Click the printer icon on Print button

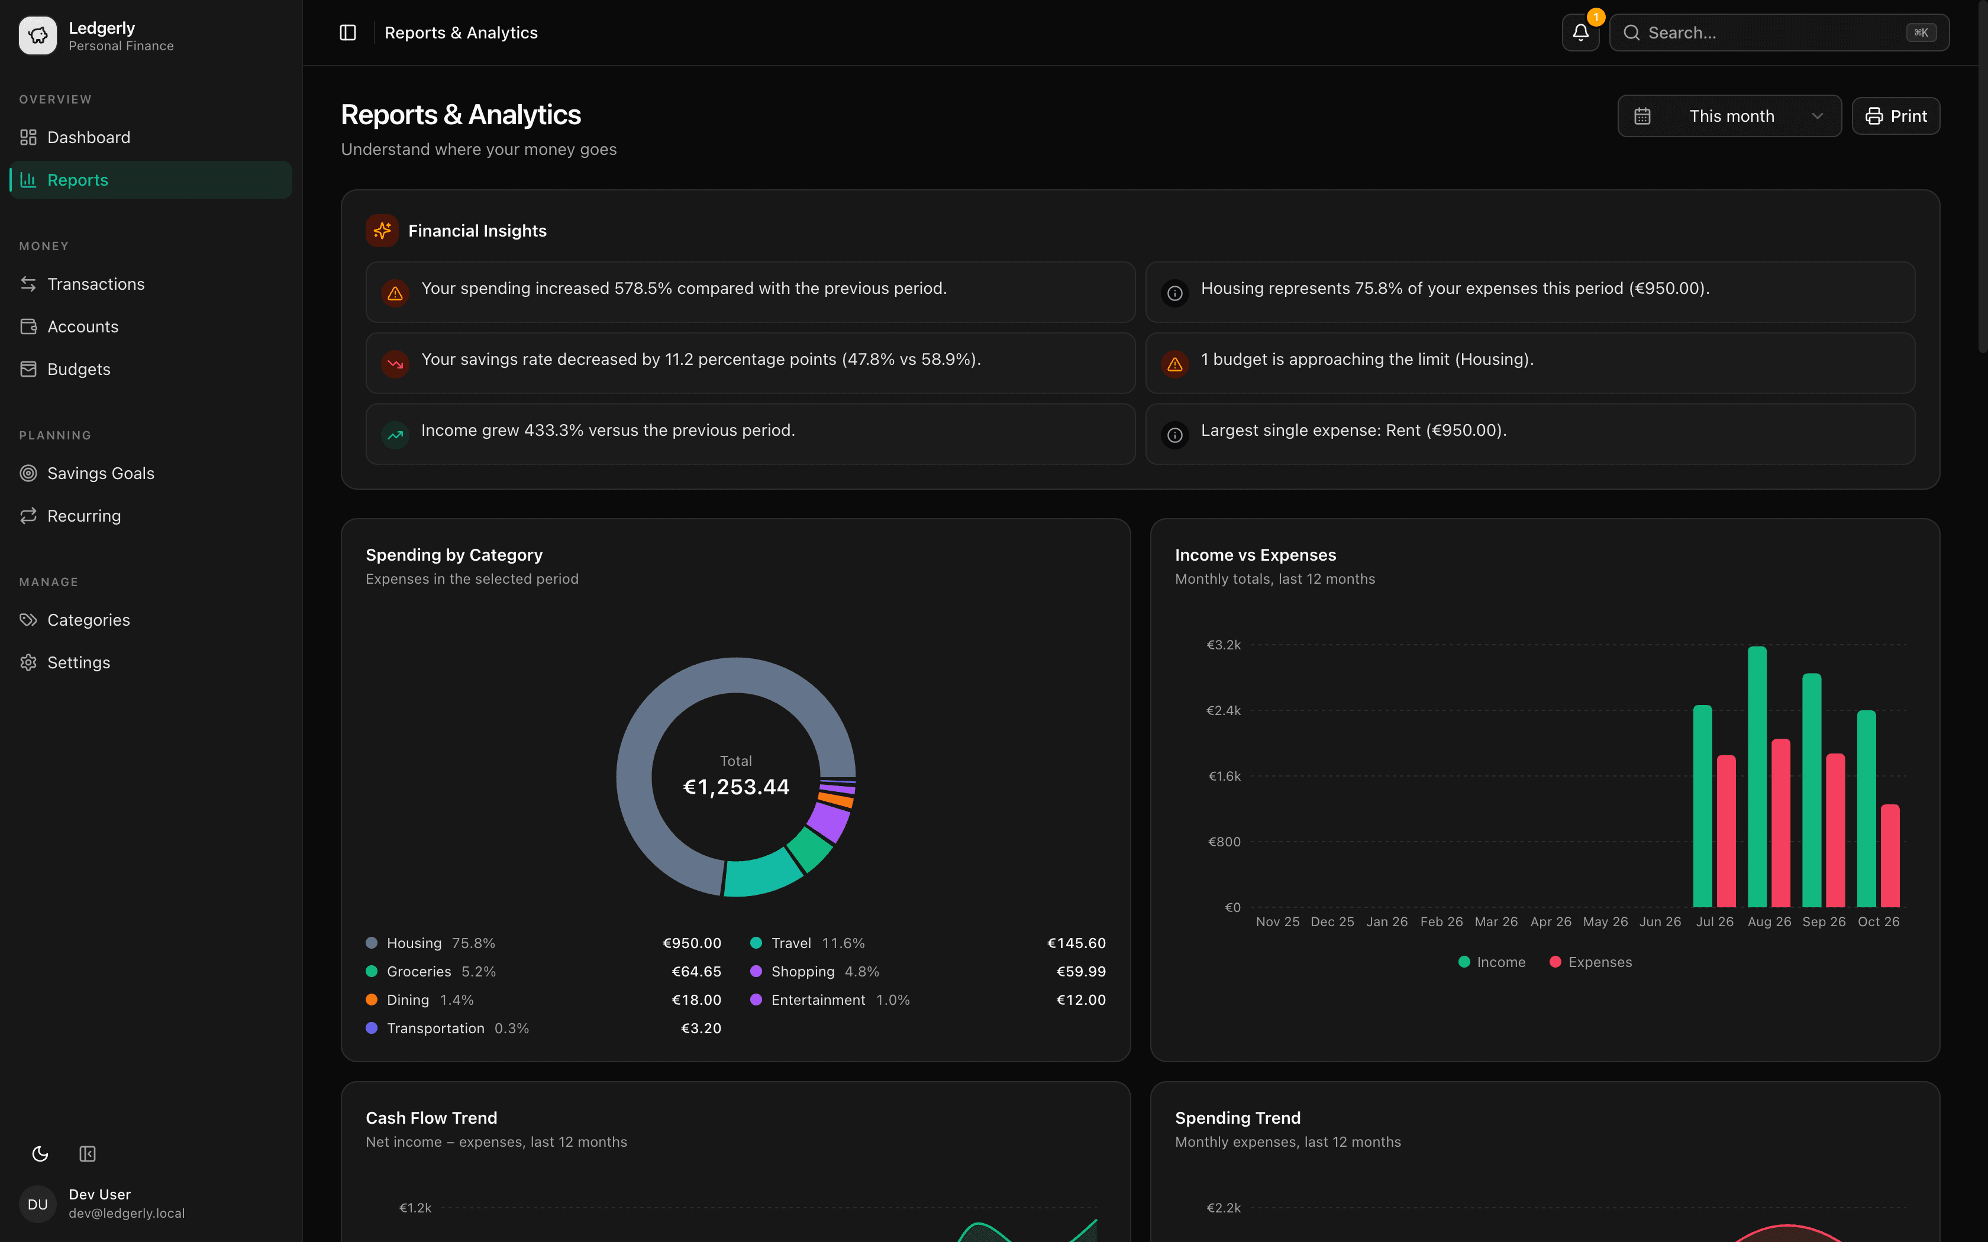point(1874,117)
